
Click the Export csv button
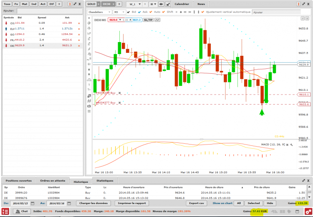197,203
